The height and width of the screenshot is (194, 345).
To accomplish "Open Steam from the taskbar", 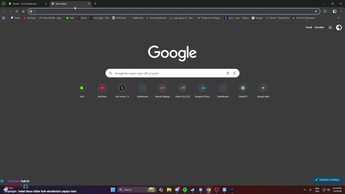I will 193,190.
